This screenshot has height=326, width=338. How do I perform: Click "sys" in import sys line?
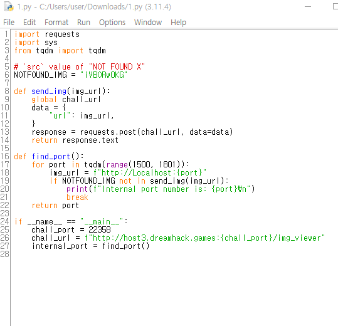point(51,43)
